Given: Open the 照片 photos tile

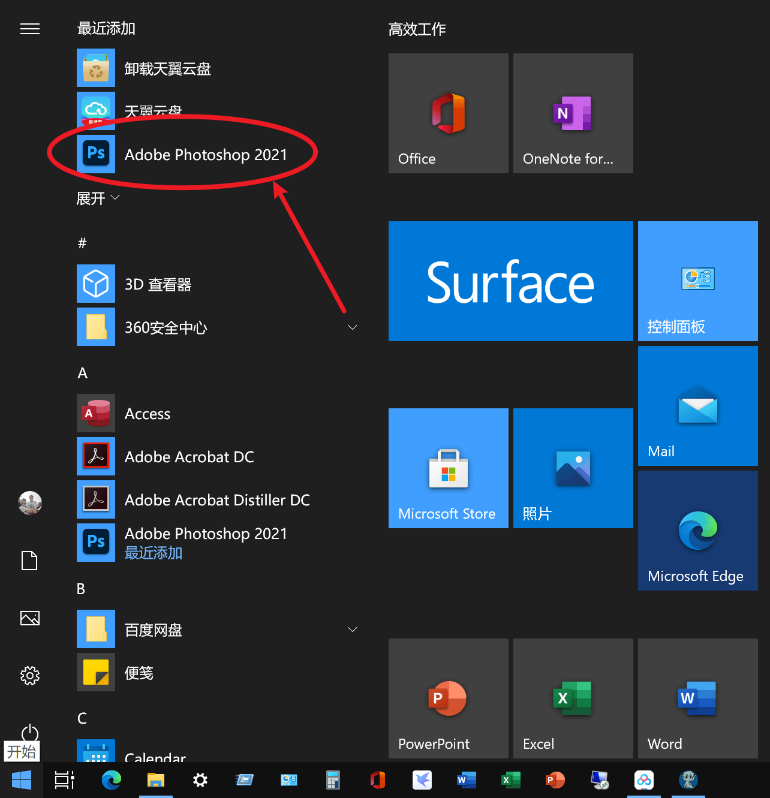Looking at the screenshot, I should point(573,468).
